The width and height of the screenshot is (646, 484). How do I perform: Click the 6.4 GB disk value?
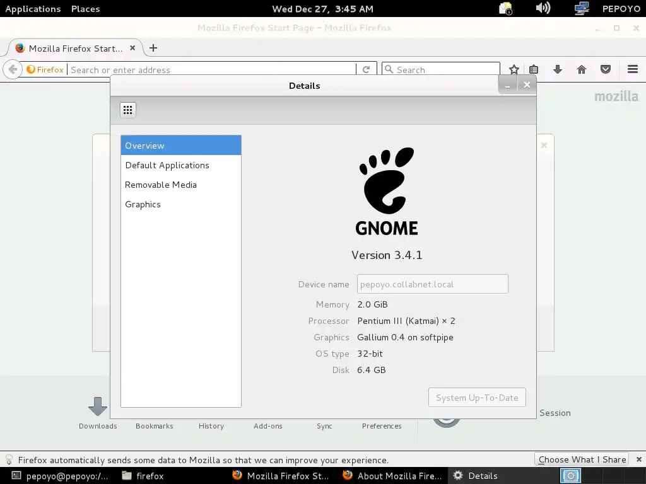372,370
